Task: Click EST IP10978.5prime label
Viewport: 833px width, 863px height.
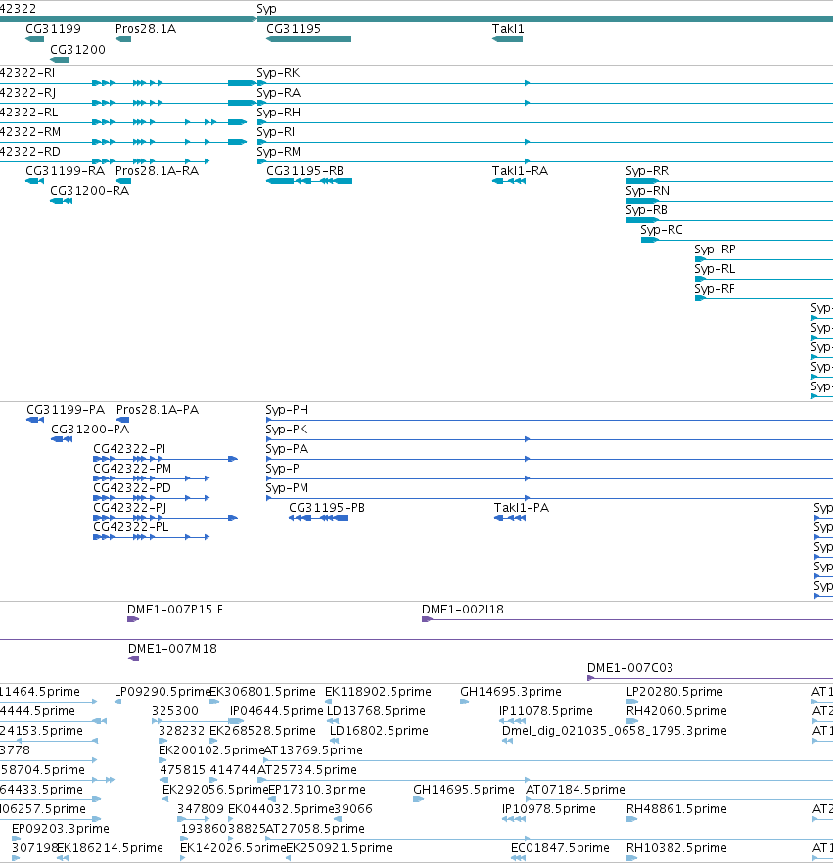Action: [549, 809]
